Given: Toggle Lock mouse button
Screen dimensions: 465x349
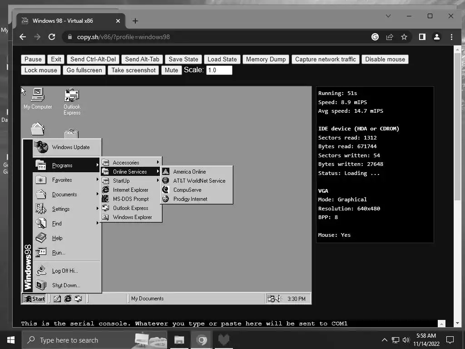Looking at the screenshot, I should tap(40, 70).
